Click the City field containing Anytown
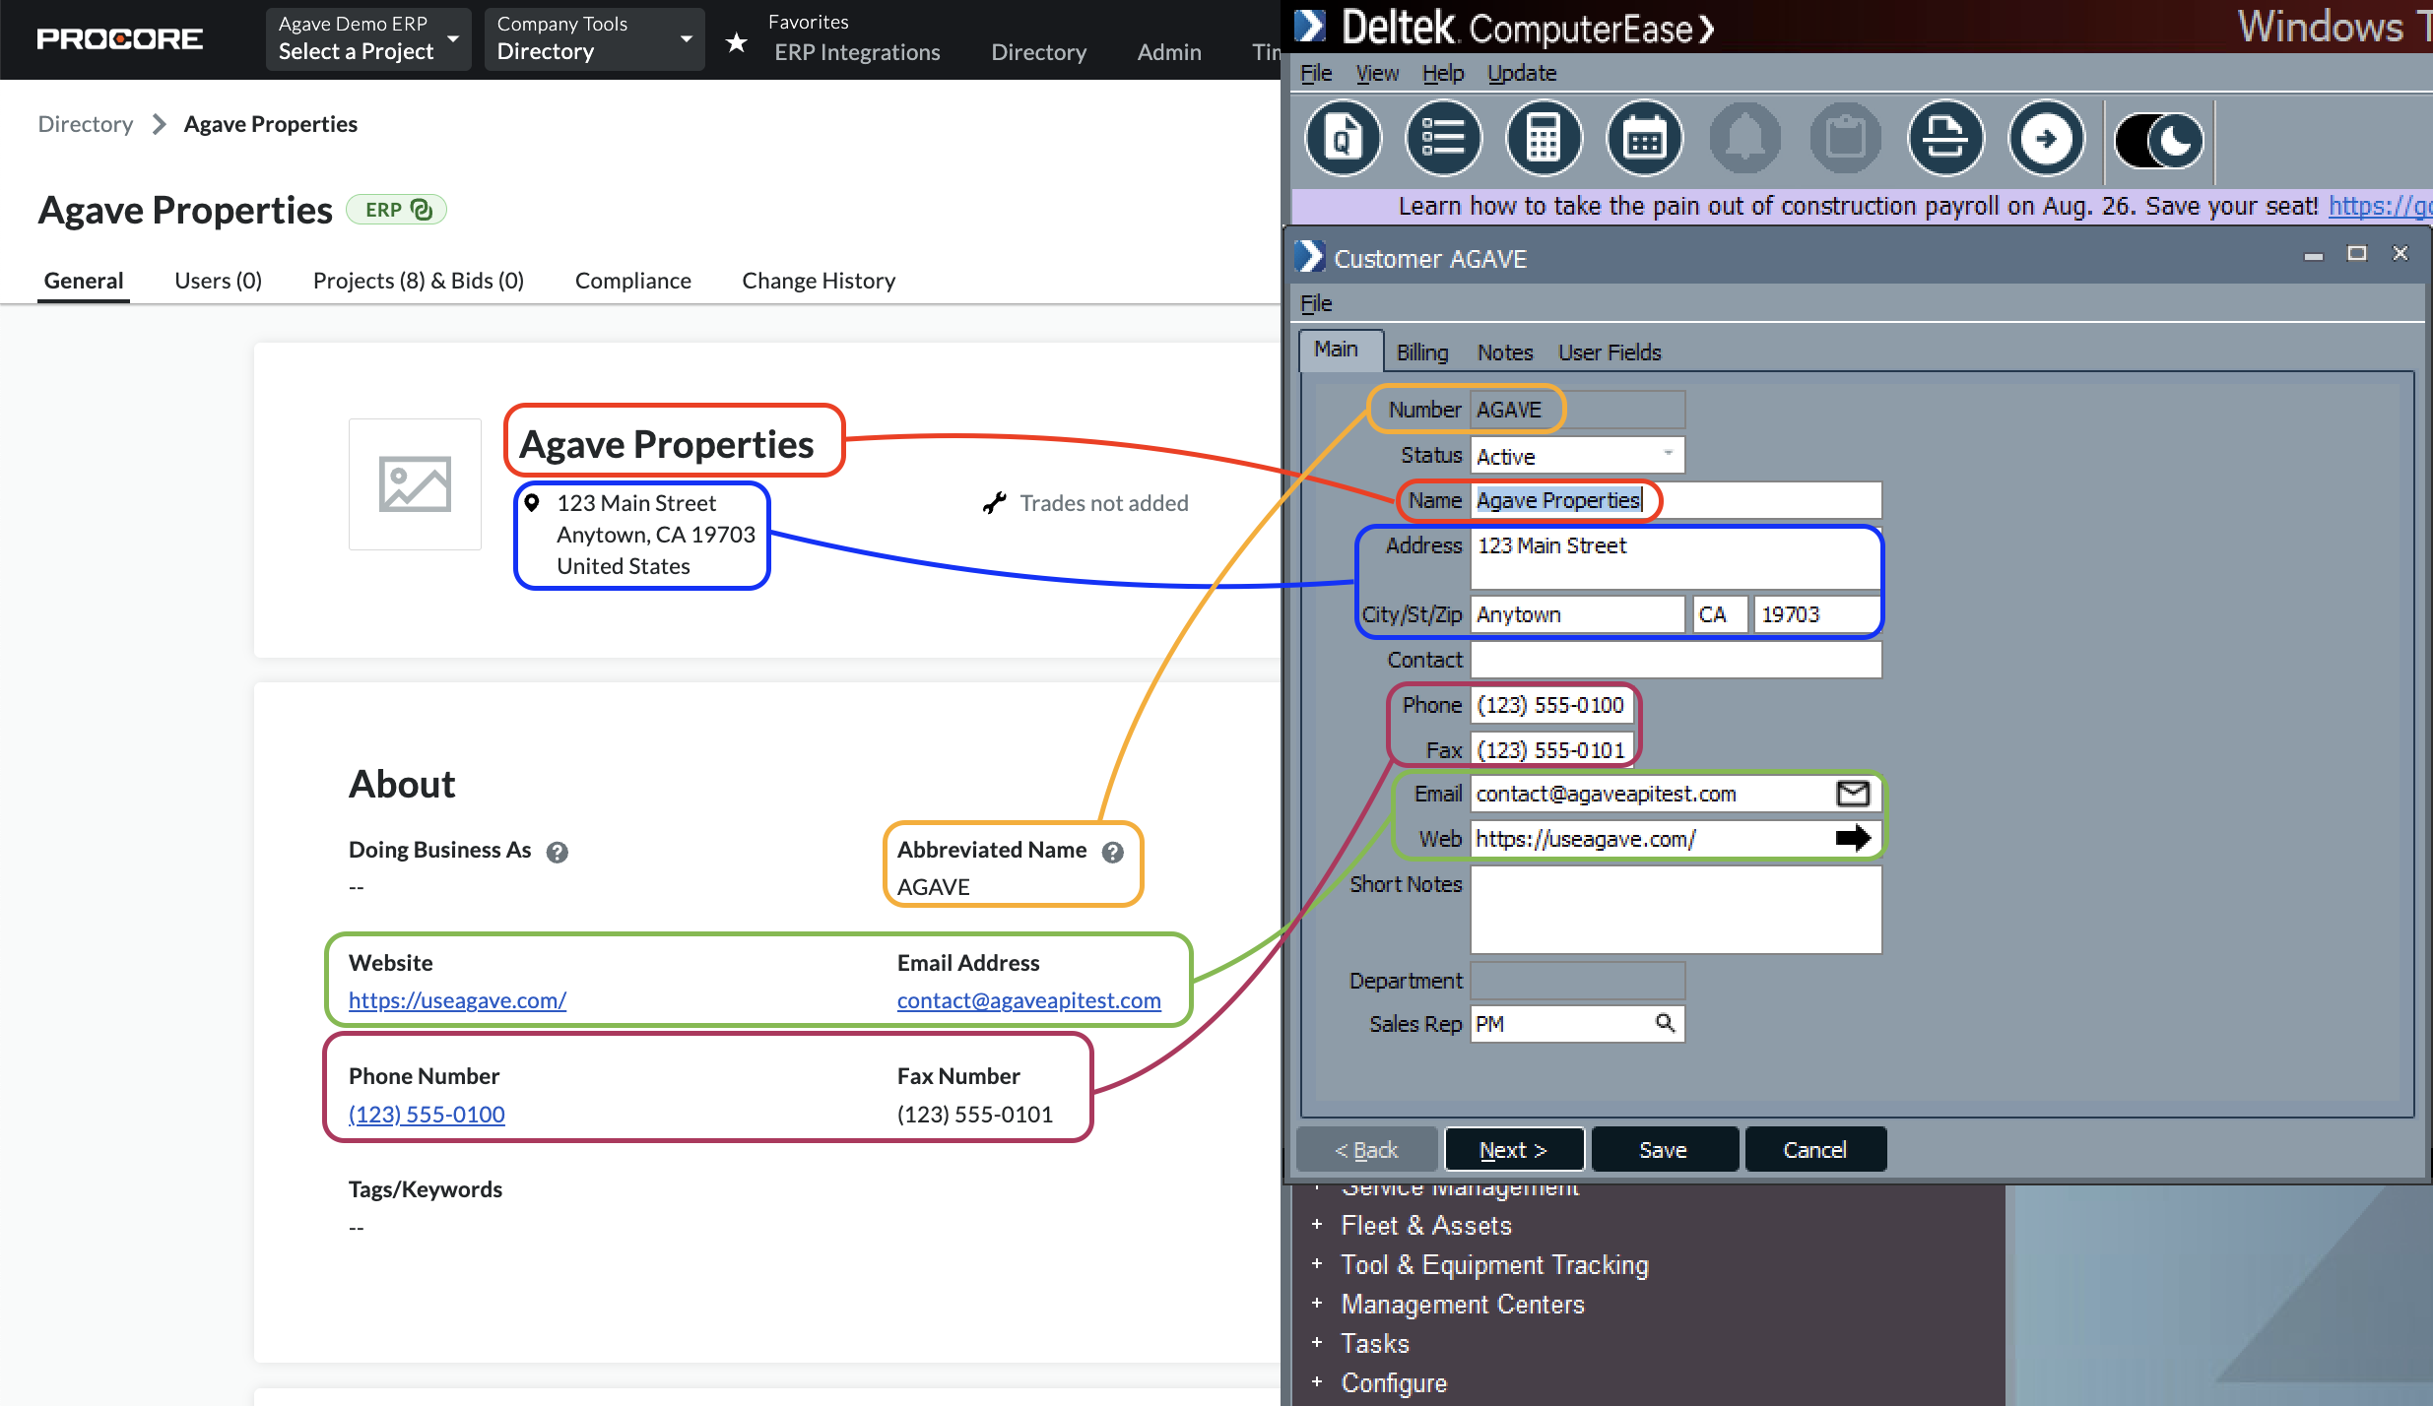Screen dimensions: 2433x1406 coord(1577,614)
